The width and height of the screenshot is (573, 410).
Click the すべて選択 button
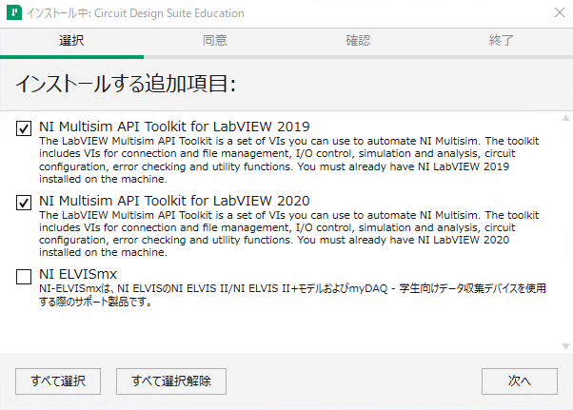[58, 381]
